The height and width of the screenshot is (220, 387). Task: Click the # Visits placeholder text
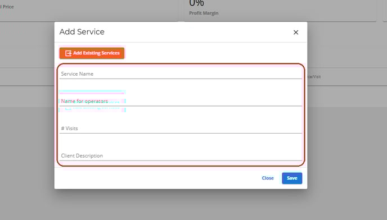tap(69, 129)
